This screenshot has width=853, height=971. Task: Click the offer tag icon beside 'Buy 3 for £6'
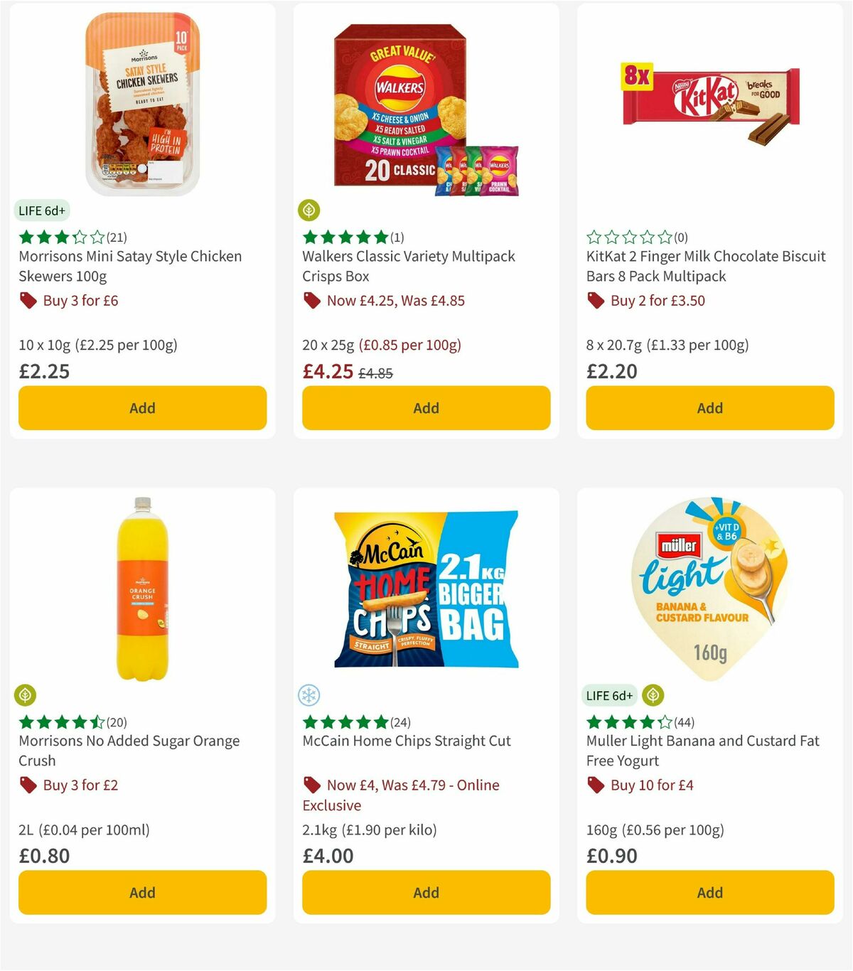[x=28, y=301]
